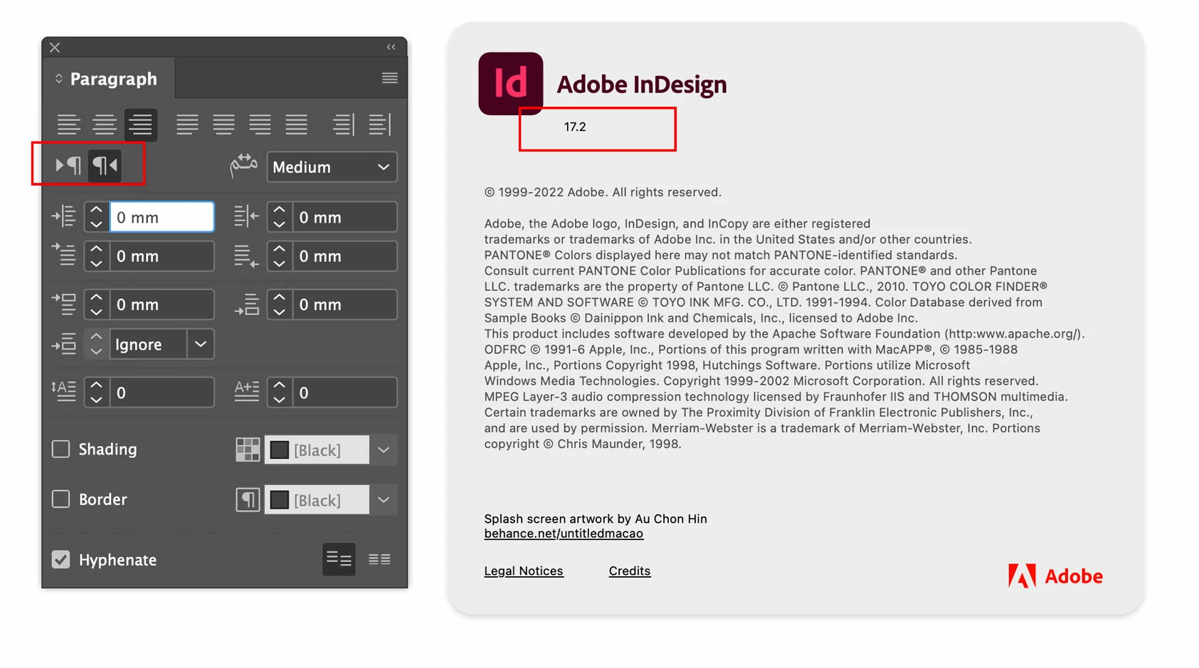Viewport: 1199px width, 668px height.
Task: Click the InDesign Id logo
Action: coord(510,83)
